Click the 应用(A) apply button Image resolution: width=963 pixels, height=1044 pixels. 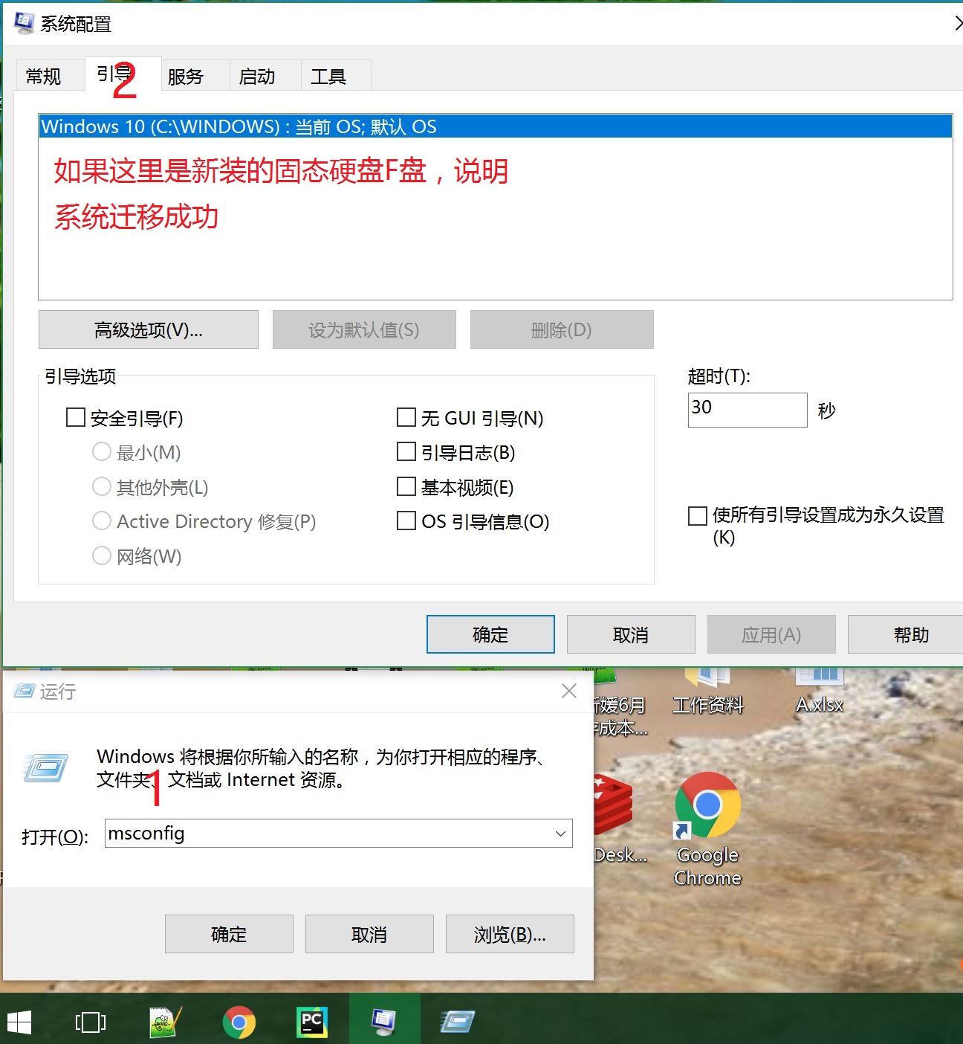click(771, 634)
